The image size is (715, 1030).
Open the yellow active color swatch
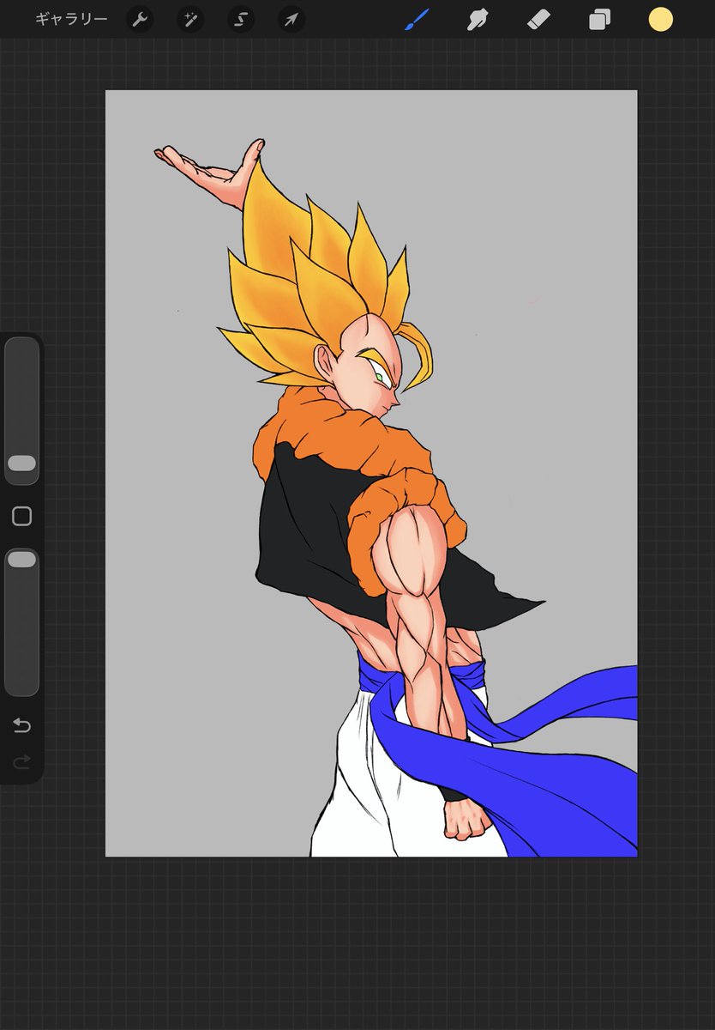(660, 19)
